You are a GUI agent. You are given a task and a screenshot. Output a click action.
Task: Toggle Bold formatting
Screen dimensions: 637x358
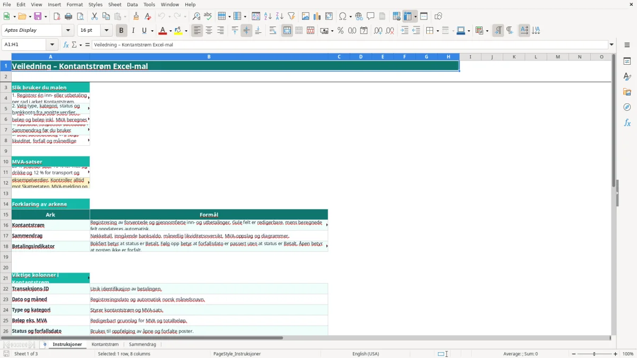(x=121, y=31)
